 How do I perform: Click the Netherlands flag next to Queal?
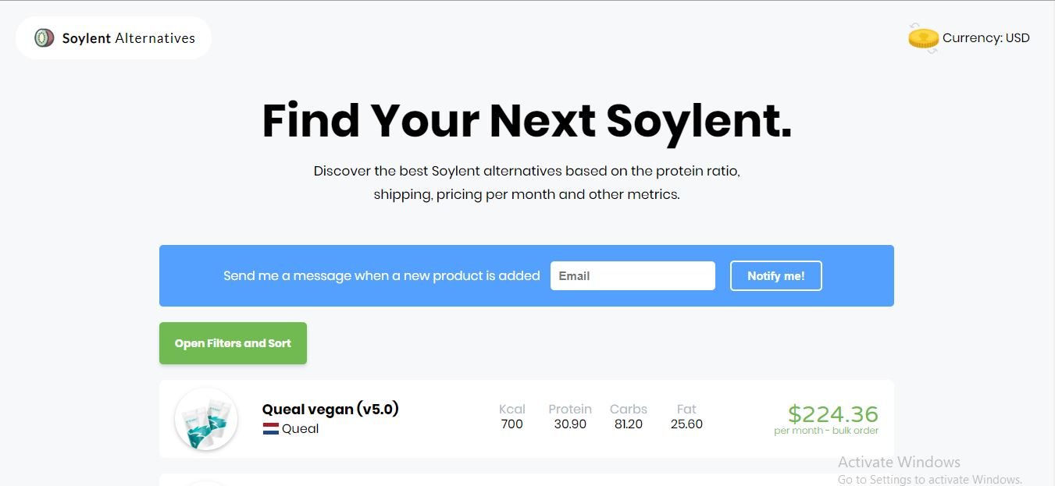pos(271,428)
